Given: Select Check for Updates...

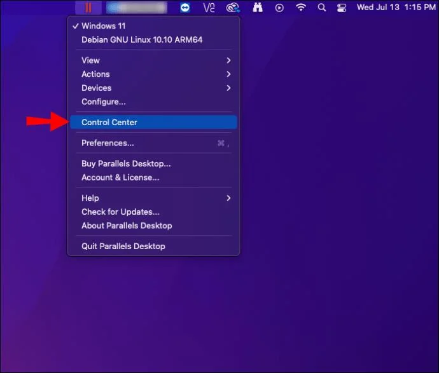Looking at the screenshot, I should [x=153, y=212].
